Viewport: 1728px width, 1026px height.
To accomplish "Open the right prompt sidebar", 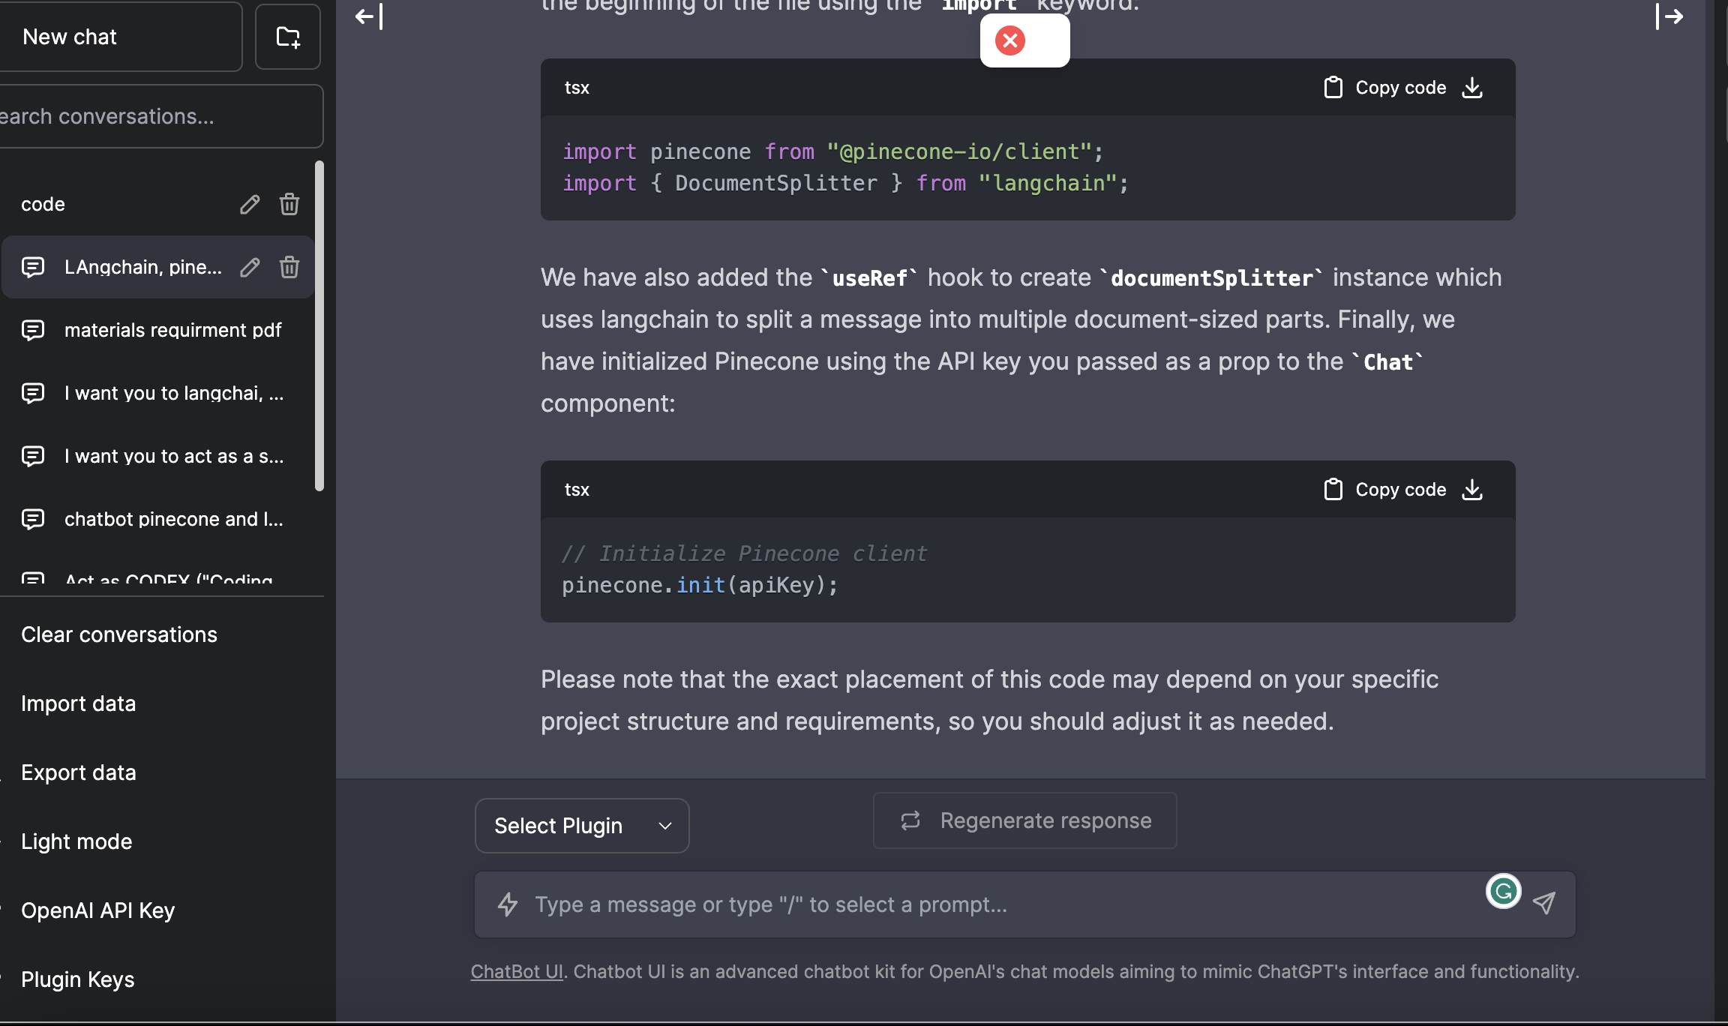I will pyautogui.click(x=1671, y=16).
